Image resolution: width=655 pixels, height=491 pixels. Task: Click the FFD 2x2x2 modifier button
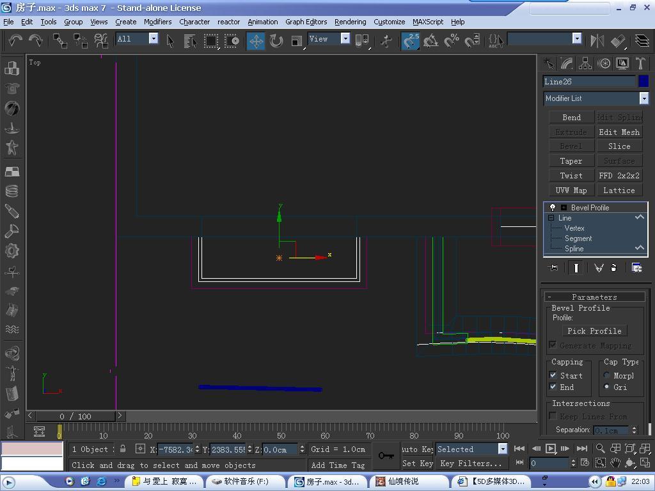point(619,176)
